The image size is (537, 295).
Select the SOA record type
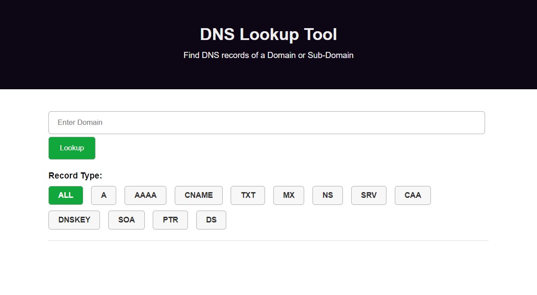tap(126, 220)
